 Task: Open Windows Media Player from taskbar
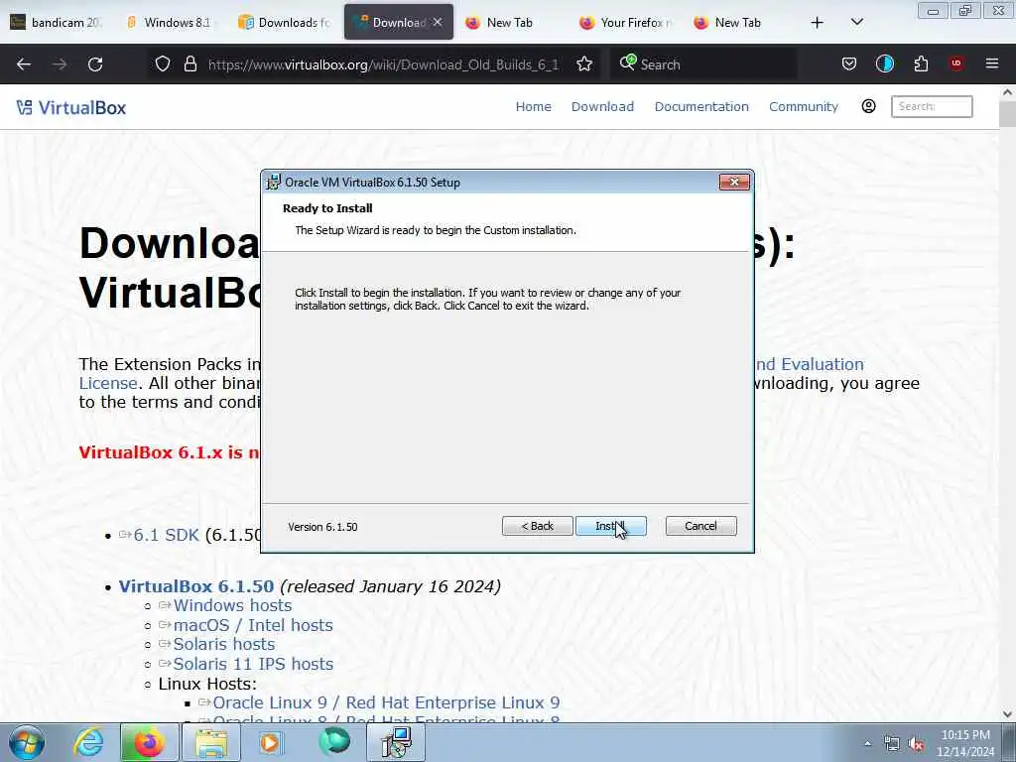272,742
